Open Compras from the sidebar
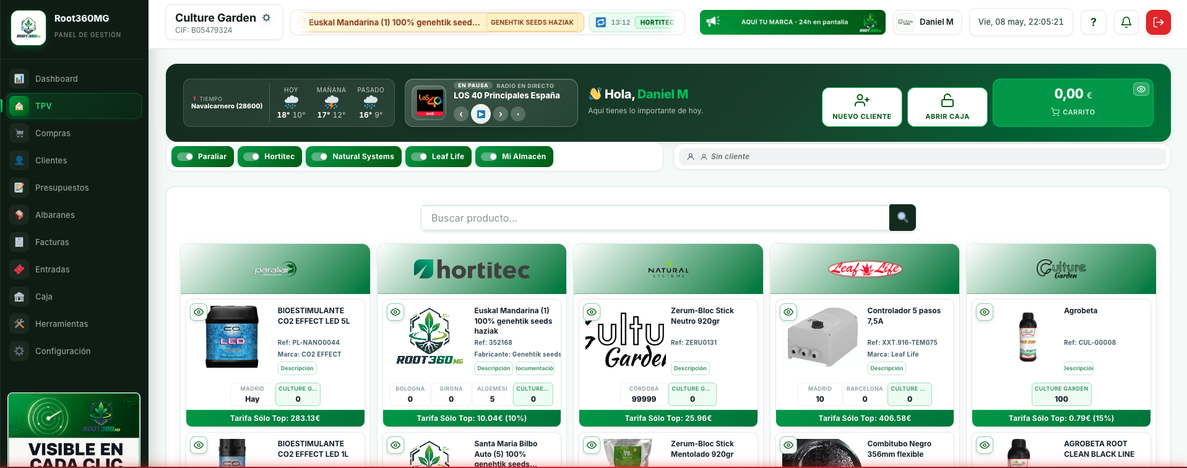 tap(74, 133)
